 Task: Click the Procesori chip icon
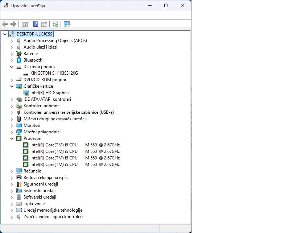click(x=19, y=138)
